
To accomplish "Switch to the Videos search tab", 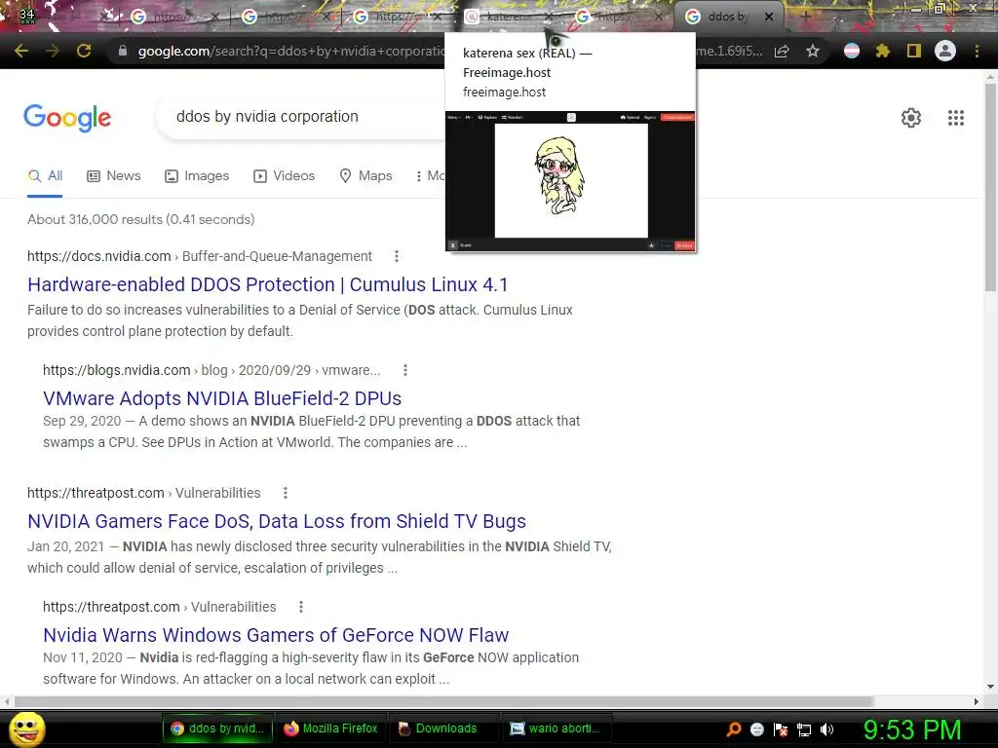I will pos(284,176).
